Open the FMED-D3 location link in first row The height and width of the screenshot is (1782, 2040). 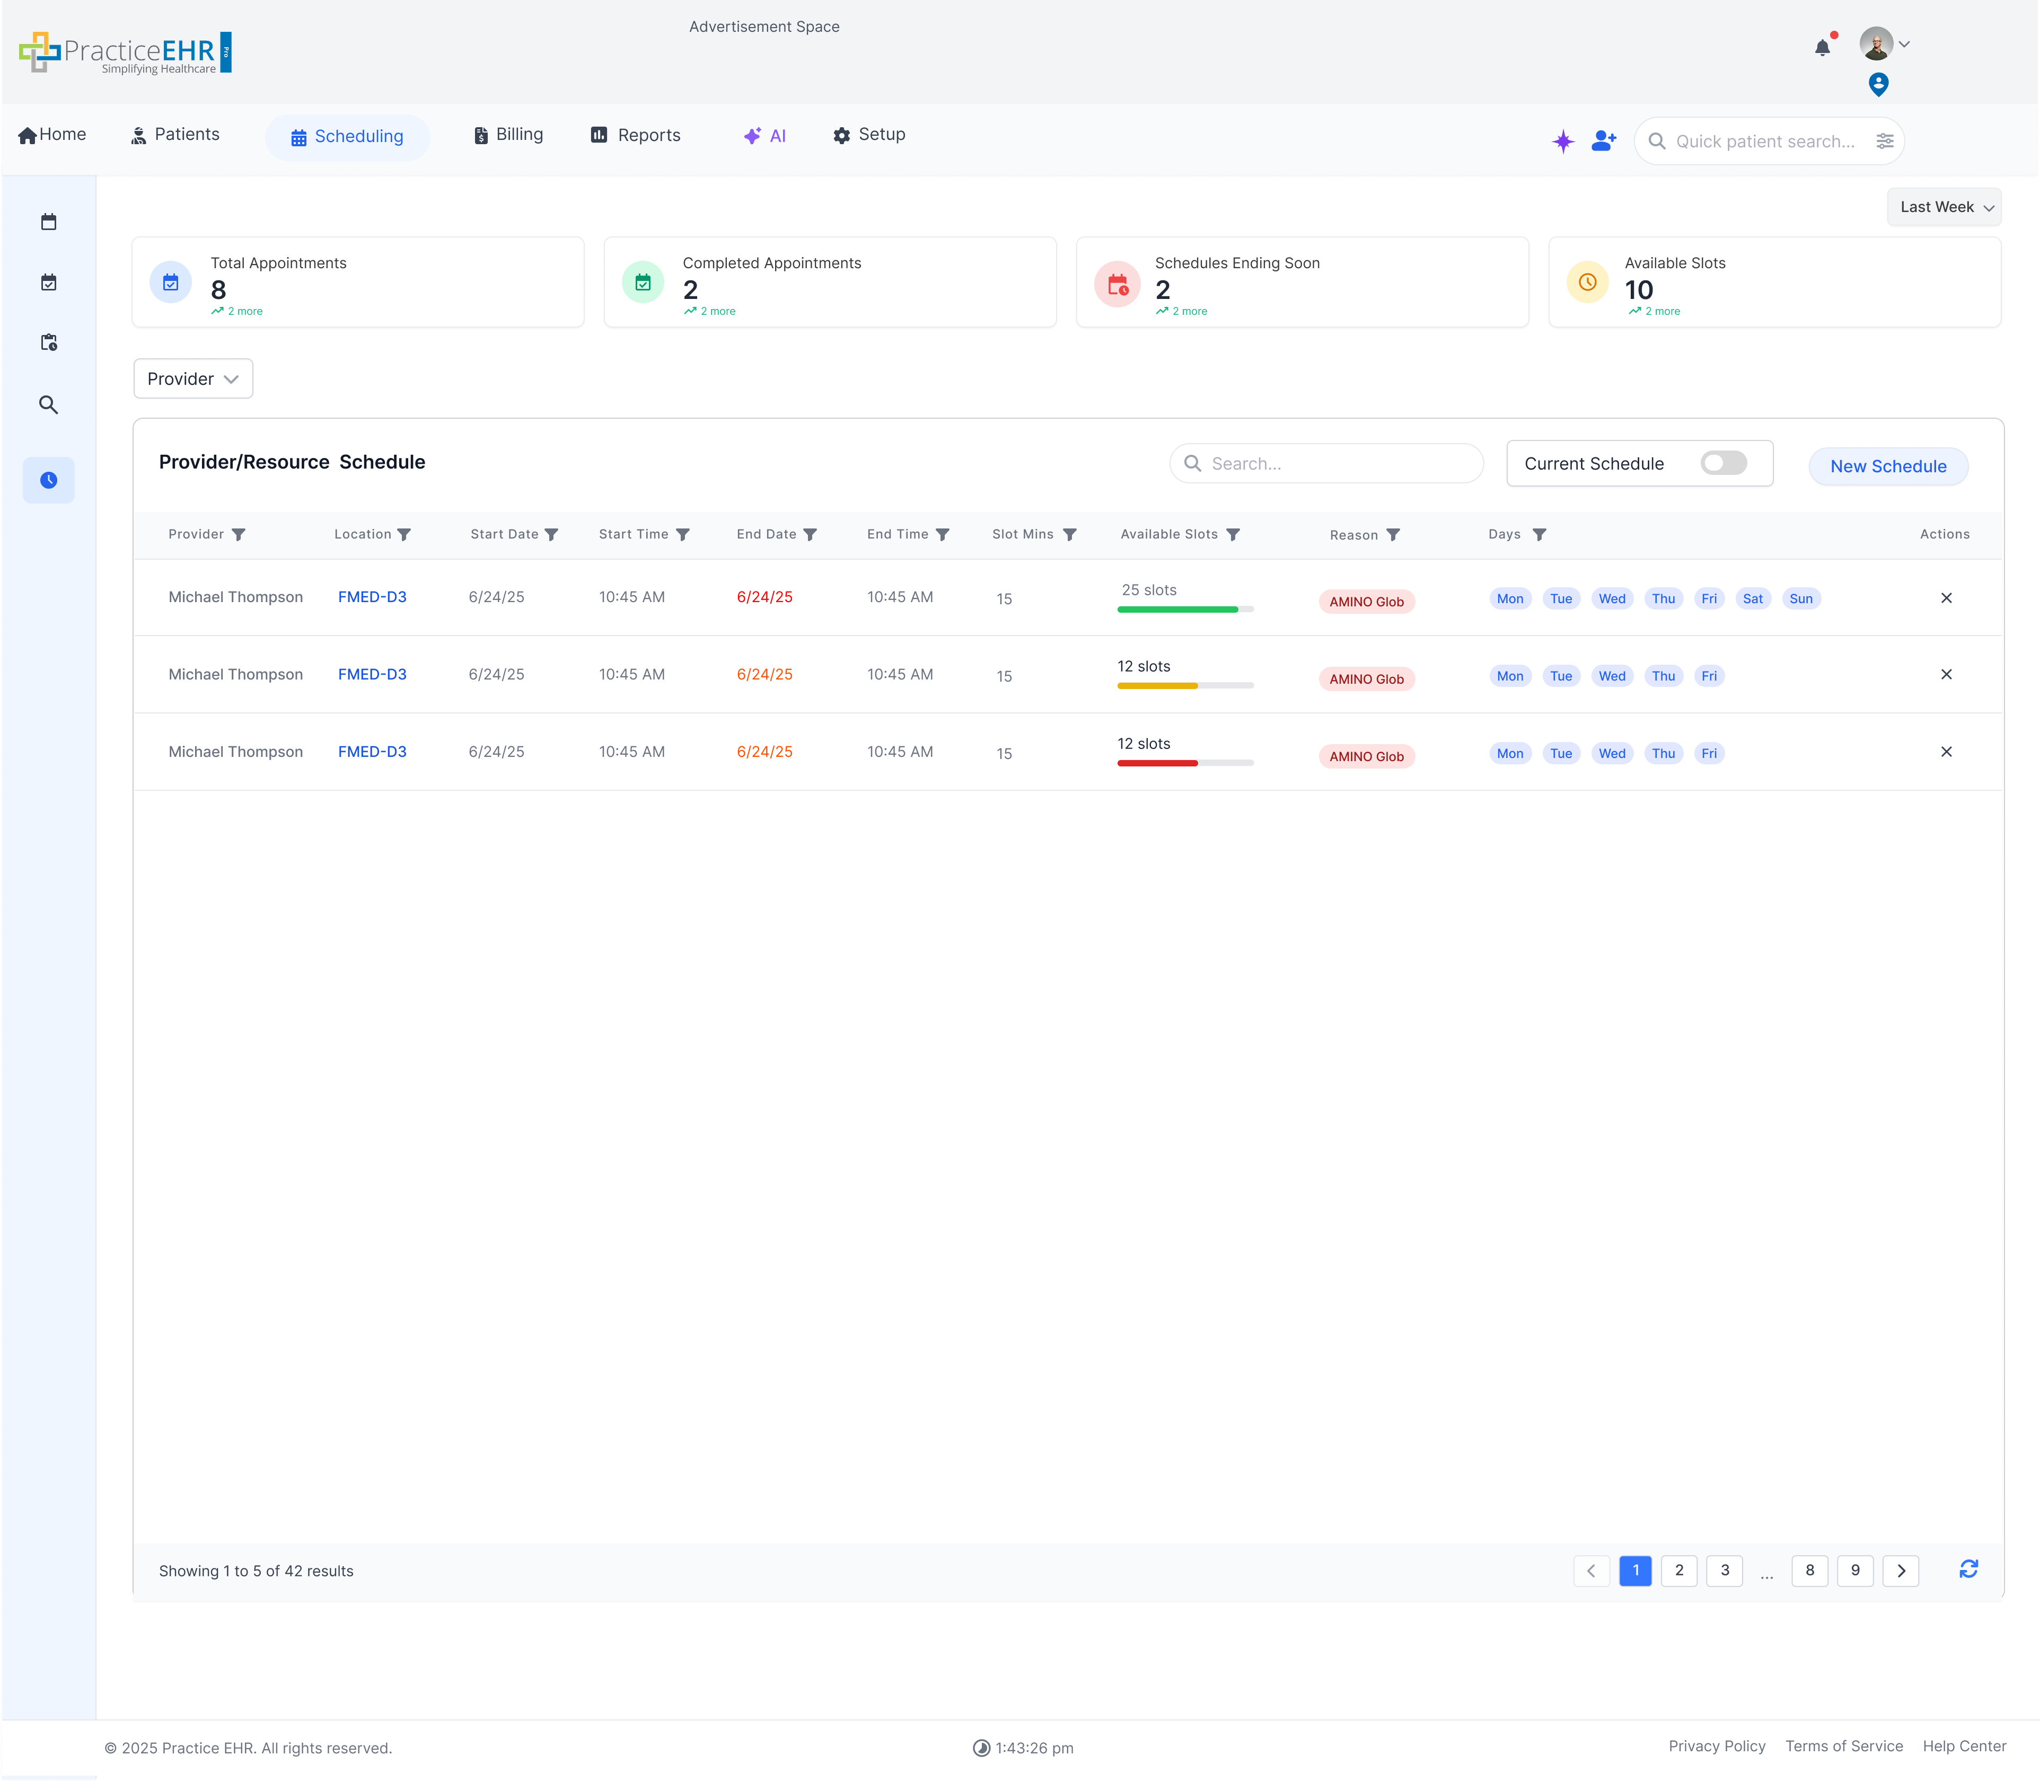coord(372,597)
